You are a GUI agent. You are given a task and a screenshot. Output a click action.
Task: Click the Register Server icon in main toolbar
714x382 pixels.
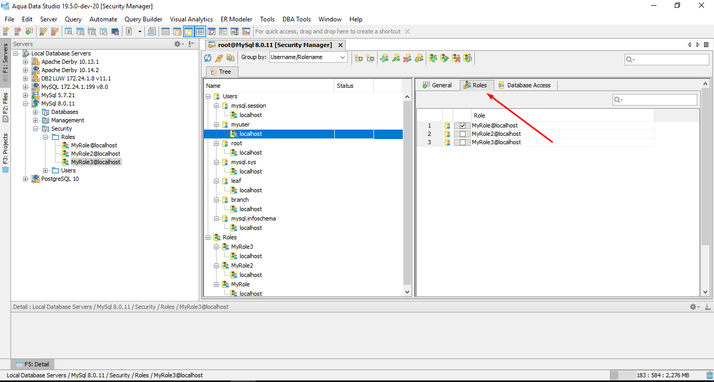pyautogui.click(x=6, y=31)
